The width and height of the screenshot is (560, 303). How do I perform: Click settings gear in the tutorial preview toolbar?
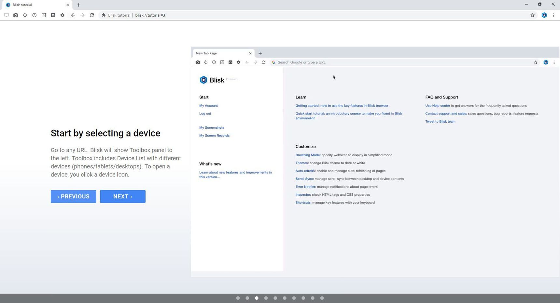(239, 62)
